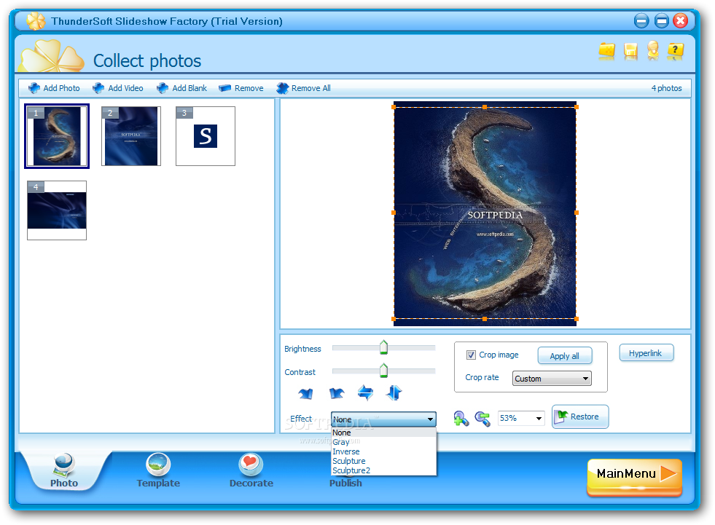Screen dimensions: 715x525
Task: Click the Brightness slider handle
Action: pos(383,347)
